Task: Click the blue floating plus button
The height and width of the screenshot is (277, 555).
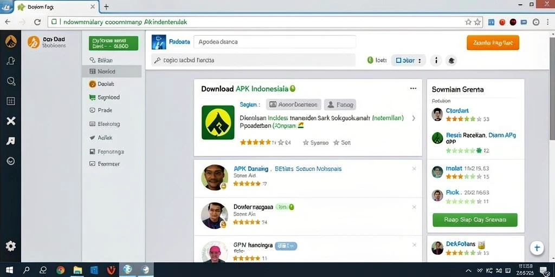Action: [537, 248]
